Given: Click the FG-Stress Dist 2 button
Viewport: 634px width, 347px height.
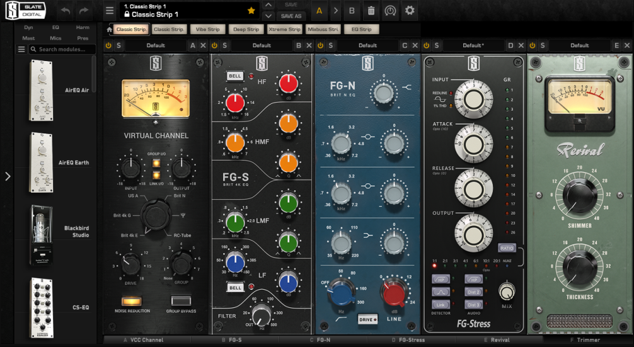Looking at the screenshot, I should click(473, 292).
